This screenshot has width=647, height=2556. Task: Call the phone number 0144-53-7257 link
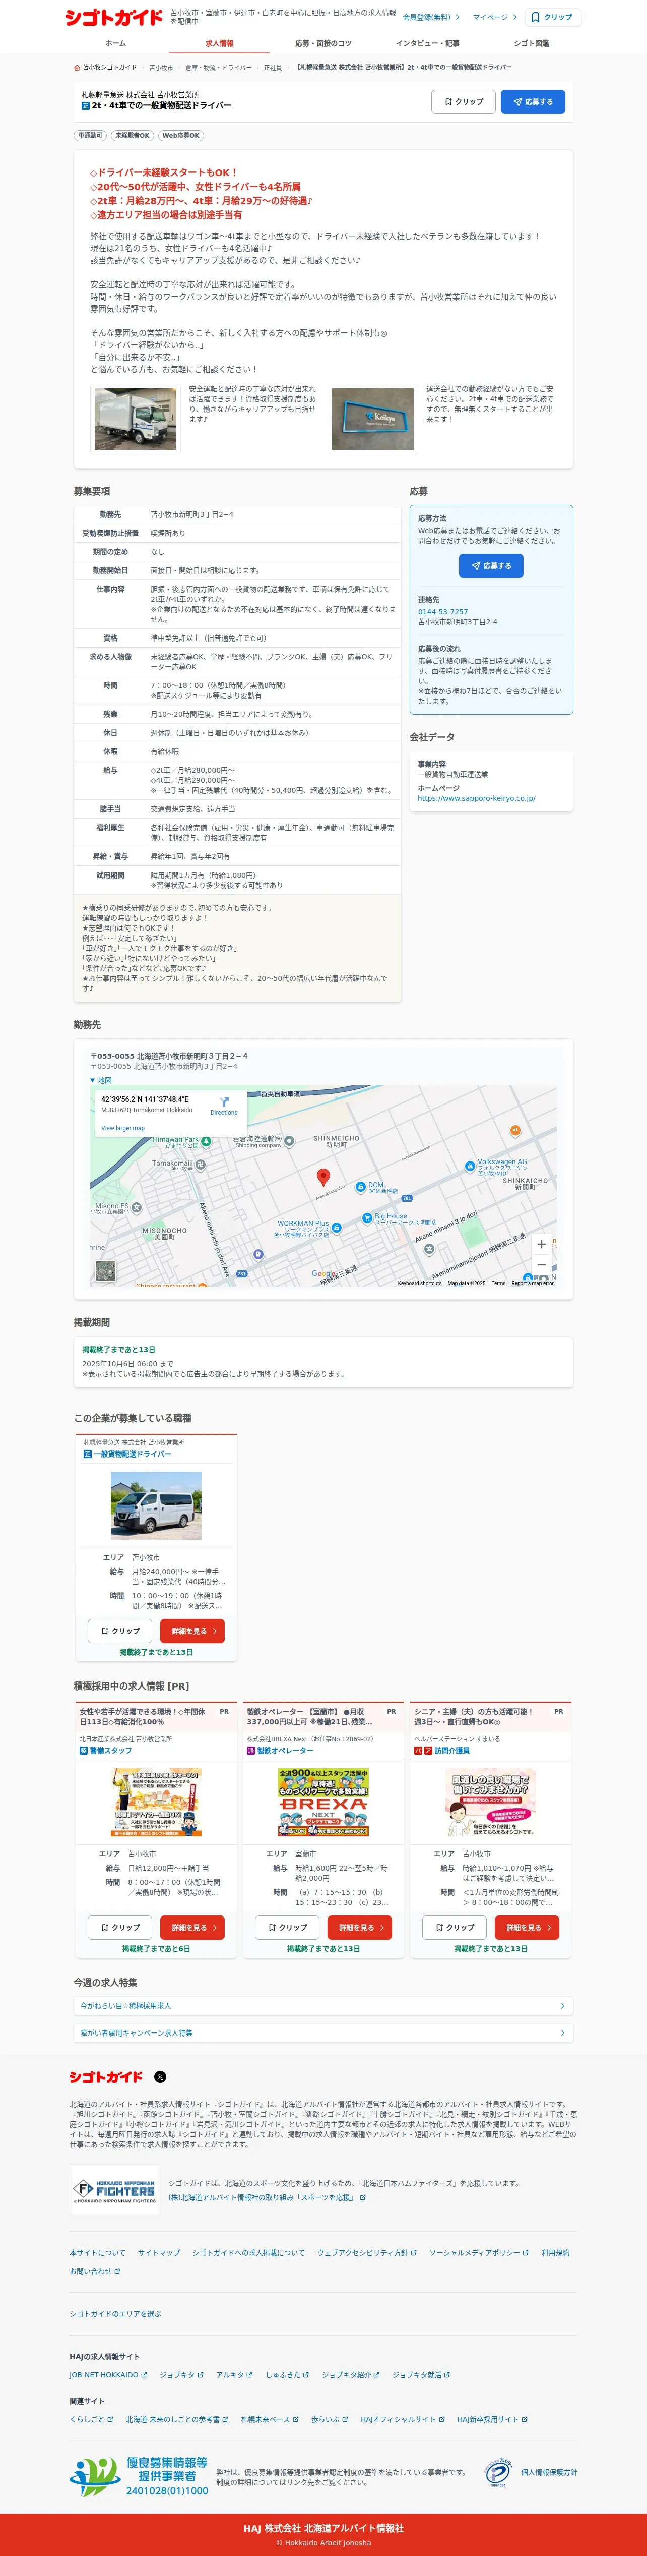pos(443,612)
